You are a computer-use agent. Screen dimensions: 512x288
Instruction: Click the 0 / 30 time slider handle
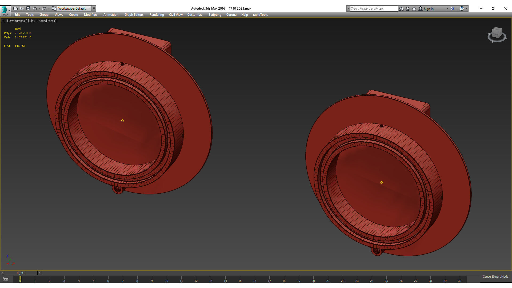[x=21, y=273]
